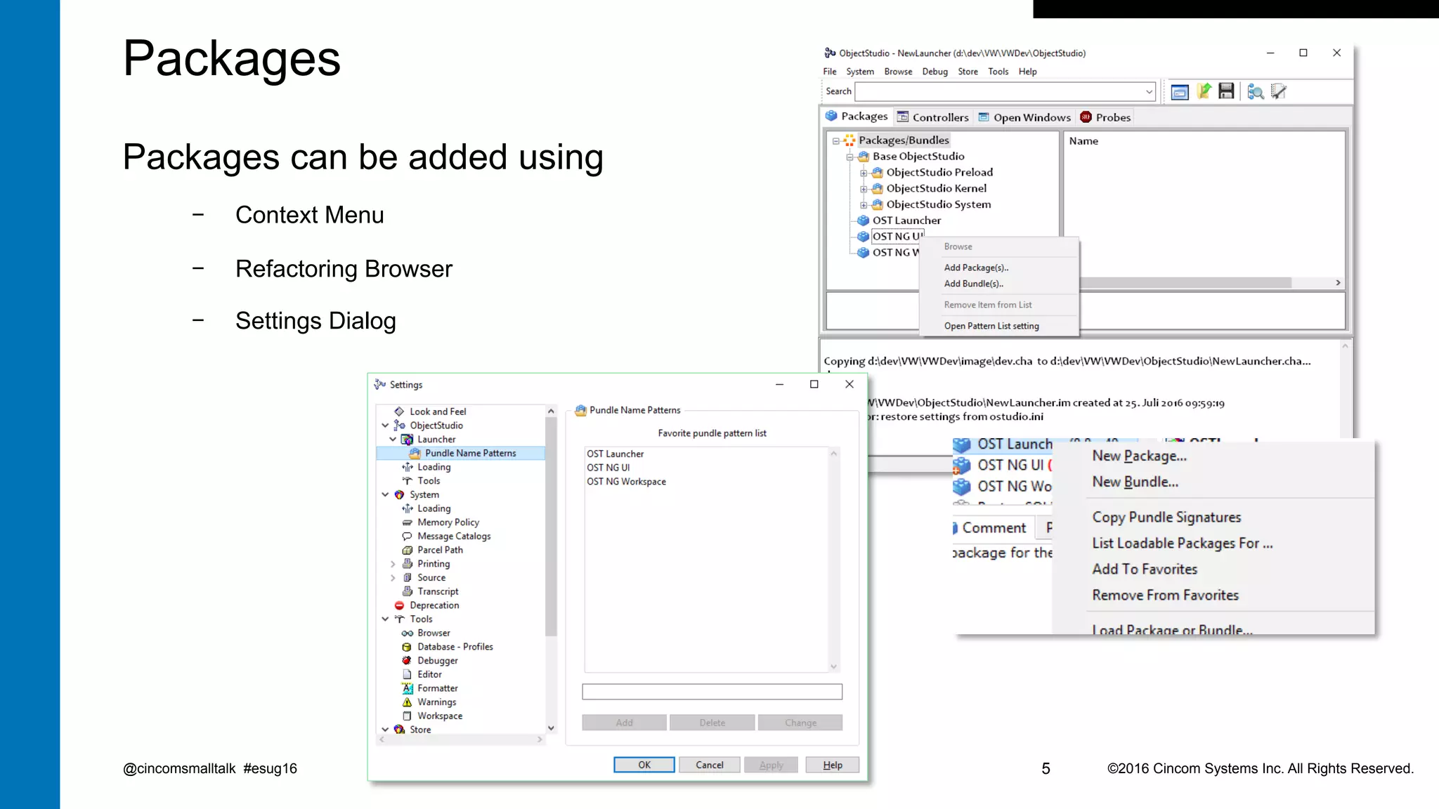Collapse the Packages/Bundles root node
Screen dimensions: 1439x809
tap(836, 141)
